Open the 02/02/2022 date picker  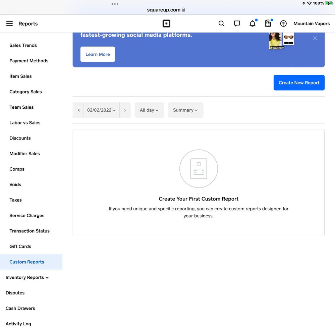(x=101, y=110)
